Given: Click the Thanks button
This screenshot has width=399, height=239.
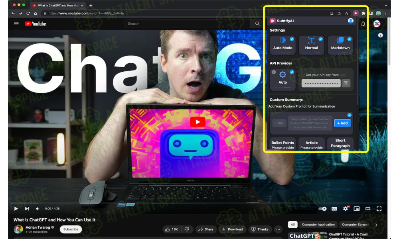Looking at the screenshot, I should [x=260, y=229].
